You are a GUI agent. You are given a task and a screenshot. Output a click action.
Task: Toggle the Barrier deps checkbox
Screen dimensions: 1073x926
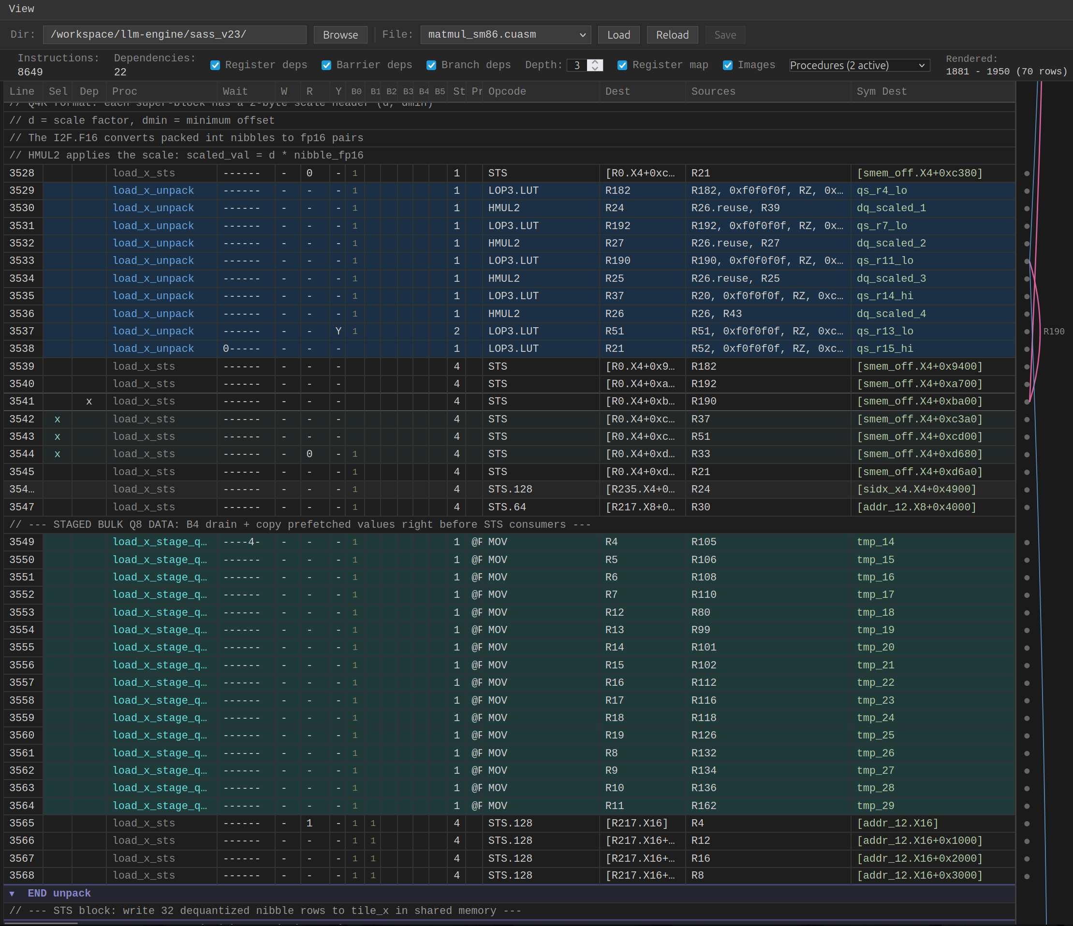click(326, 65)
